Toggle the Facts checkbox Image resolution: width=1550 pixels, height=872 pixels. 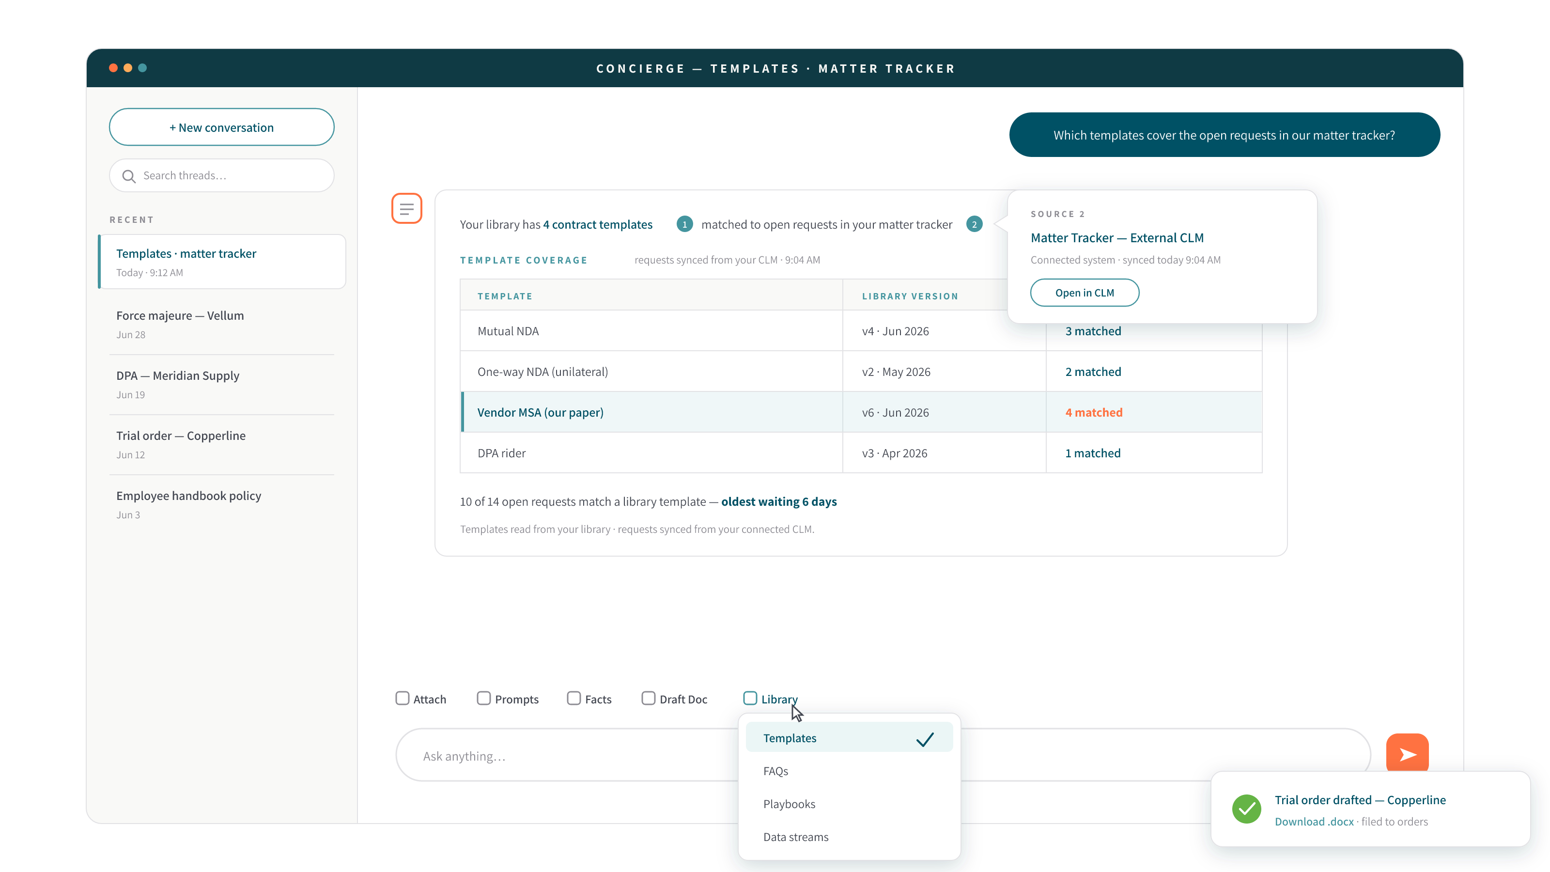[574, 698]
